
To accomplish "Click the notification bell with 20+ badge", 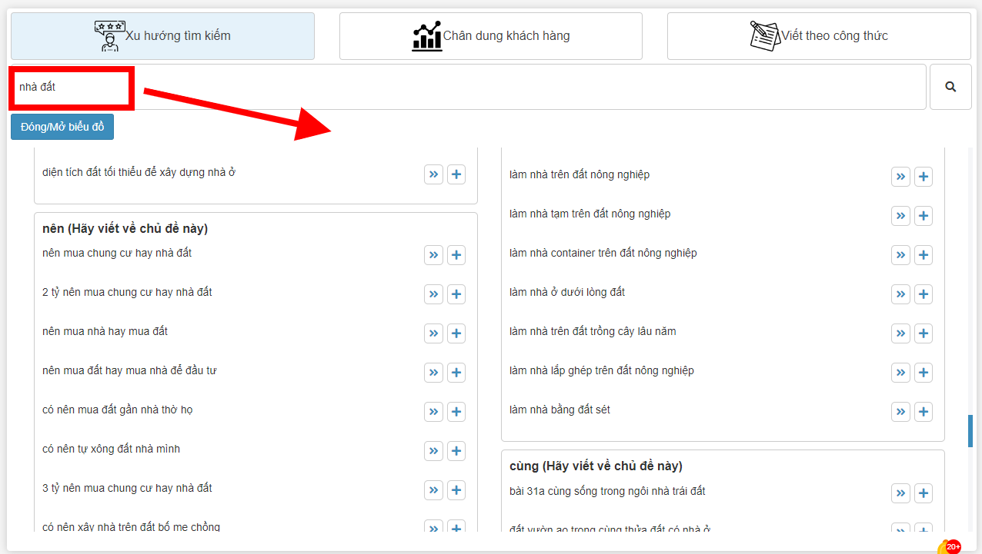I will (x=947, y=547).
